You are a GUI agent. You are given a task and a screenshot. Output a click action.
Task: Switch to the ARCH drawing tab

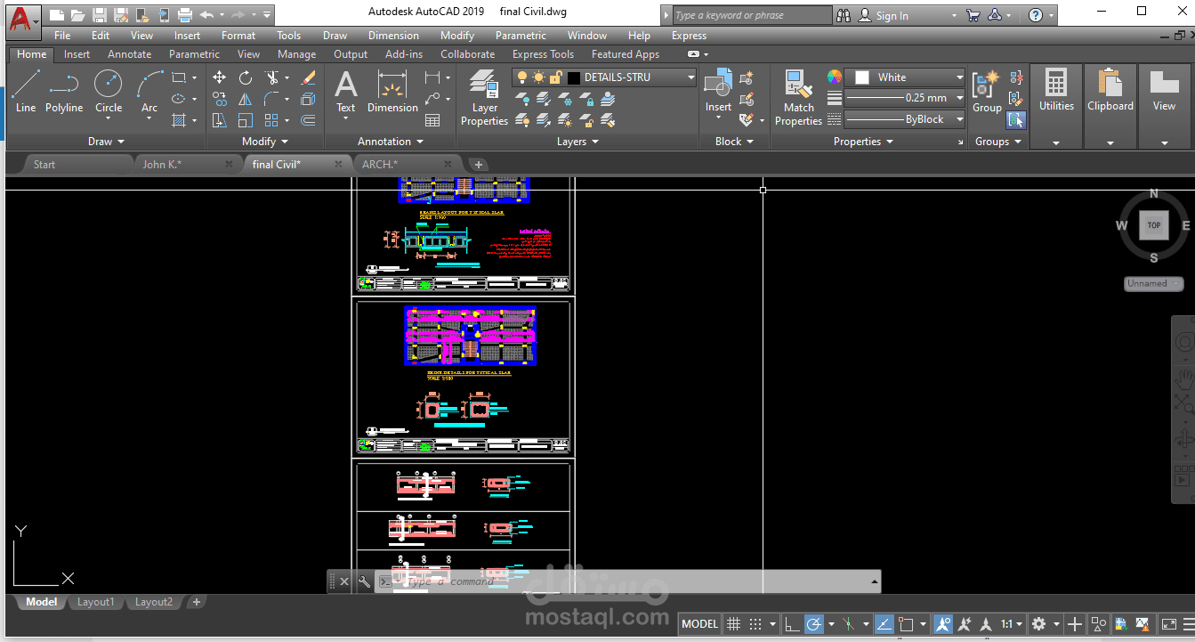click(x=380, y=164)
